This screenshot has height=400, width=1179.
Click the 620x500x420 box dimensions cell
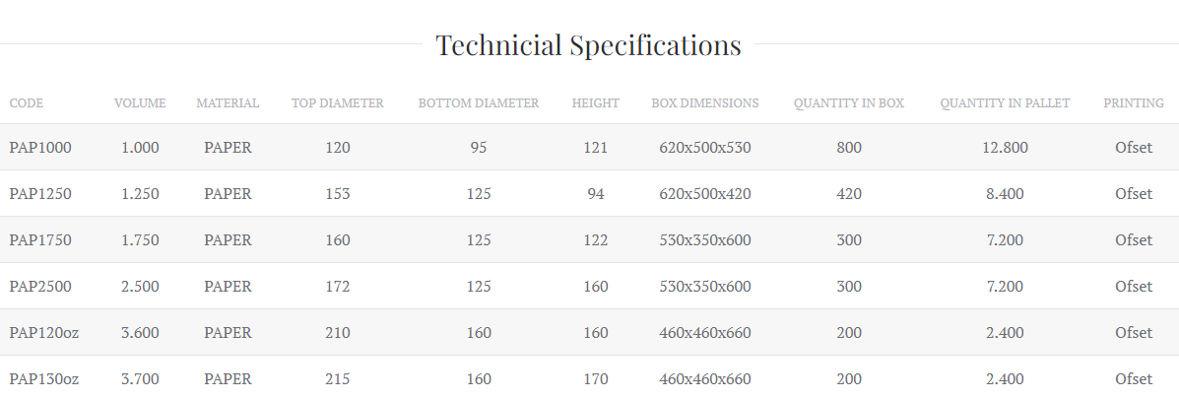pos(705,194)
